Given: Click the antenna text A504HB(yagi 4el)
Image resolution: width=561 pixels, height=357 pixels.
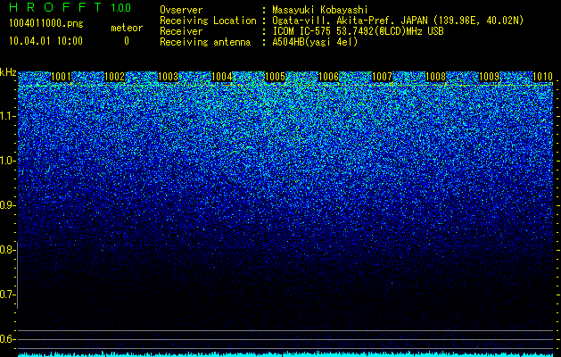Looking at the screenshot, I should point(315,42).
